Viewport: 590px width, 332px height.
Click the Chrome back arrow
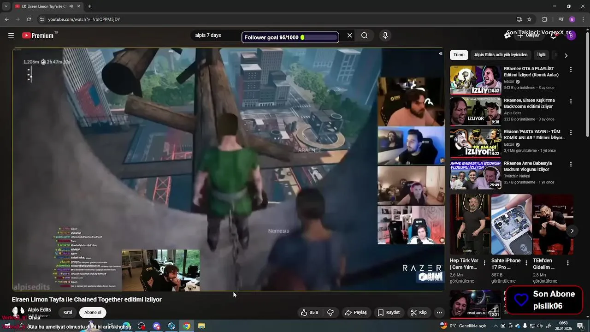point(6,19)
